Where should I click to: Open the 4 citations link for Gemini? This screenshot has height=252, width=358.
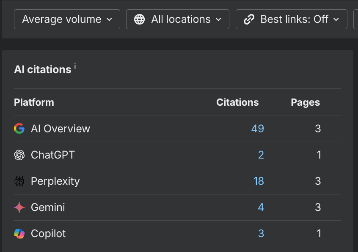pos(261,207)
